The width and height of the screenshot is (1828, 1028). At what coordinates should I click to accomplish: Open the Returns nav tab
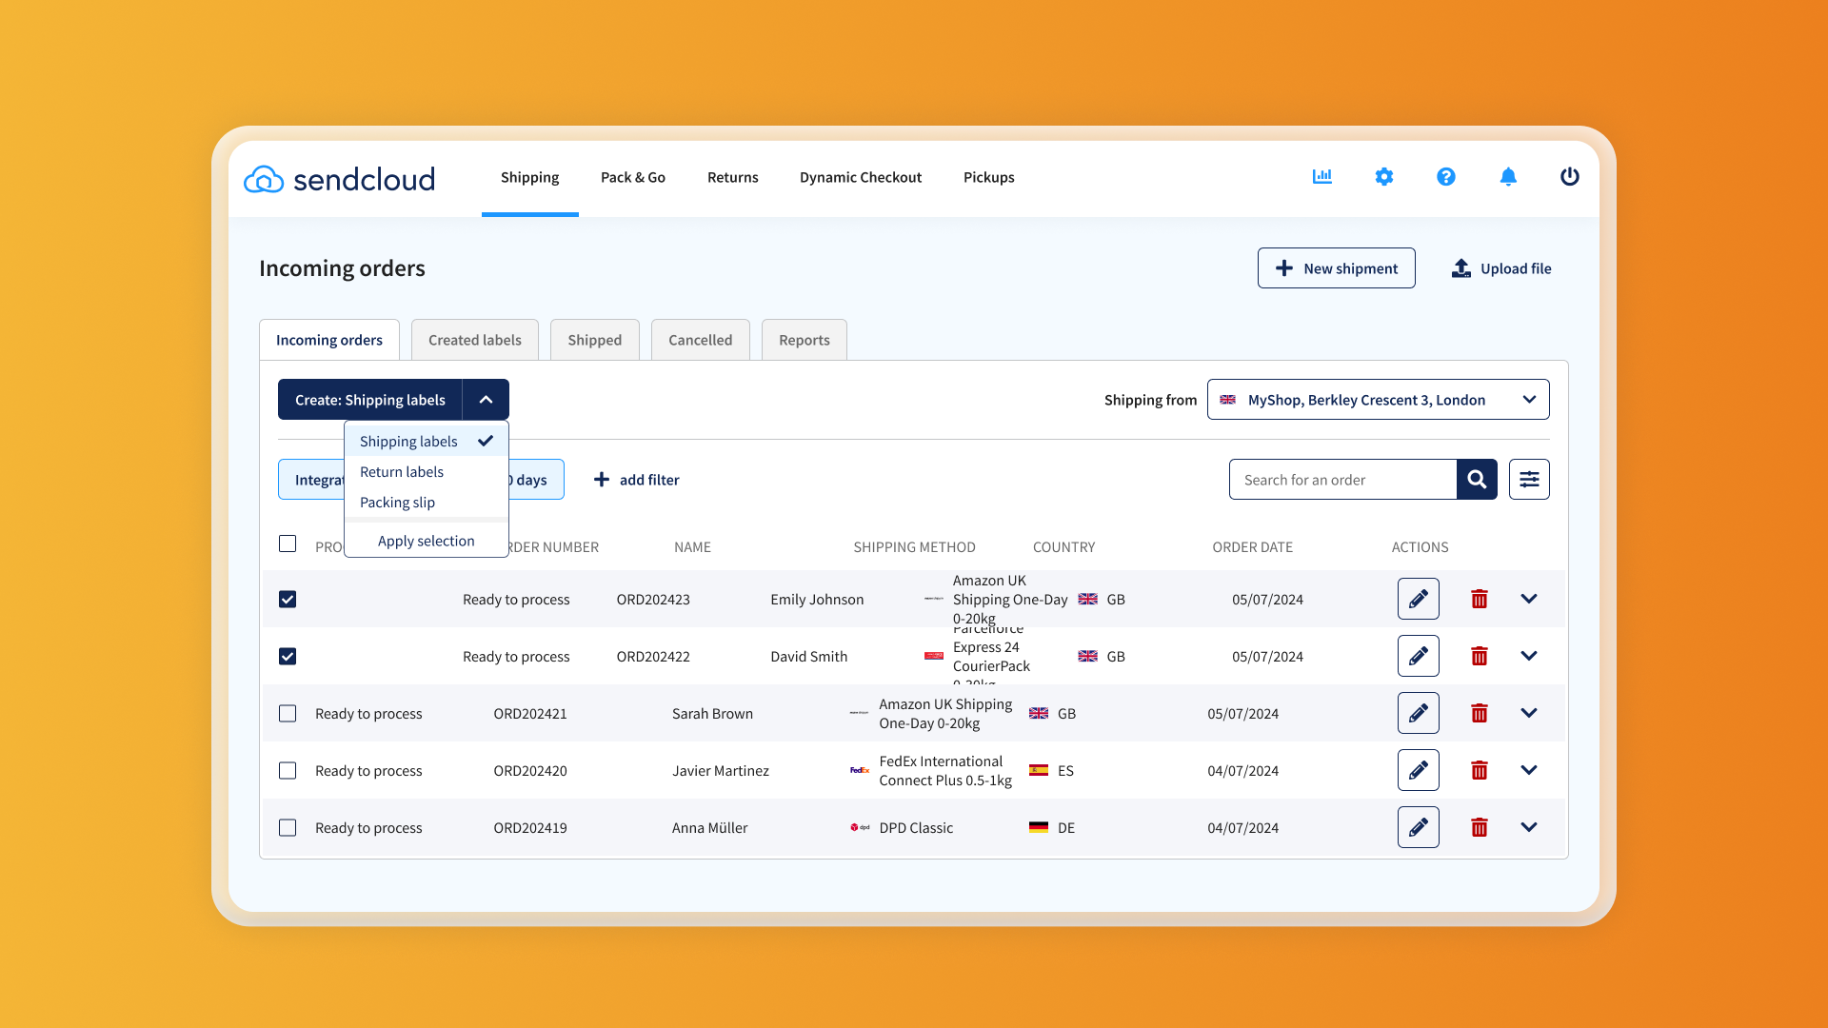(x=733, y=177)
